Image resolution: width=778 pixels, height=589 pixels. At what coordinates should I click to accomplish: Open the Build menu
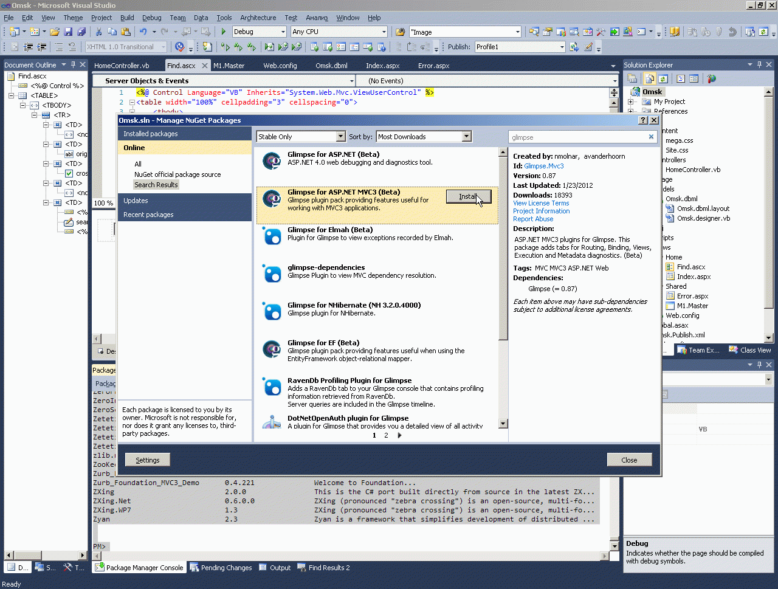(x=127, y=18)
